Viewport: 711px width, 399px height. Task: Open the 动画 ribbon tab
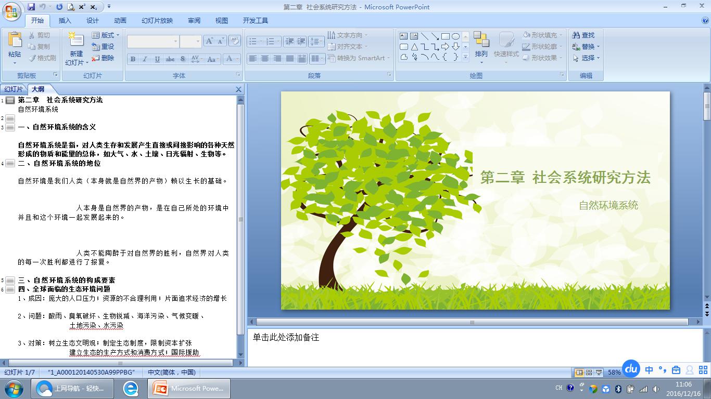120,21
